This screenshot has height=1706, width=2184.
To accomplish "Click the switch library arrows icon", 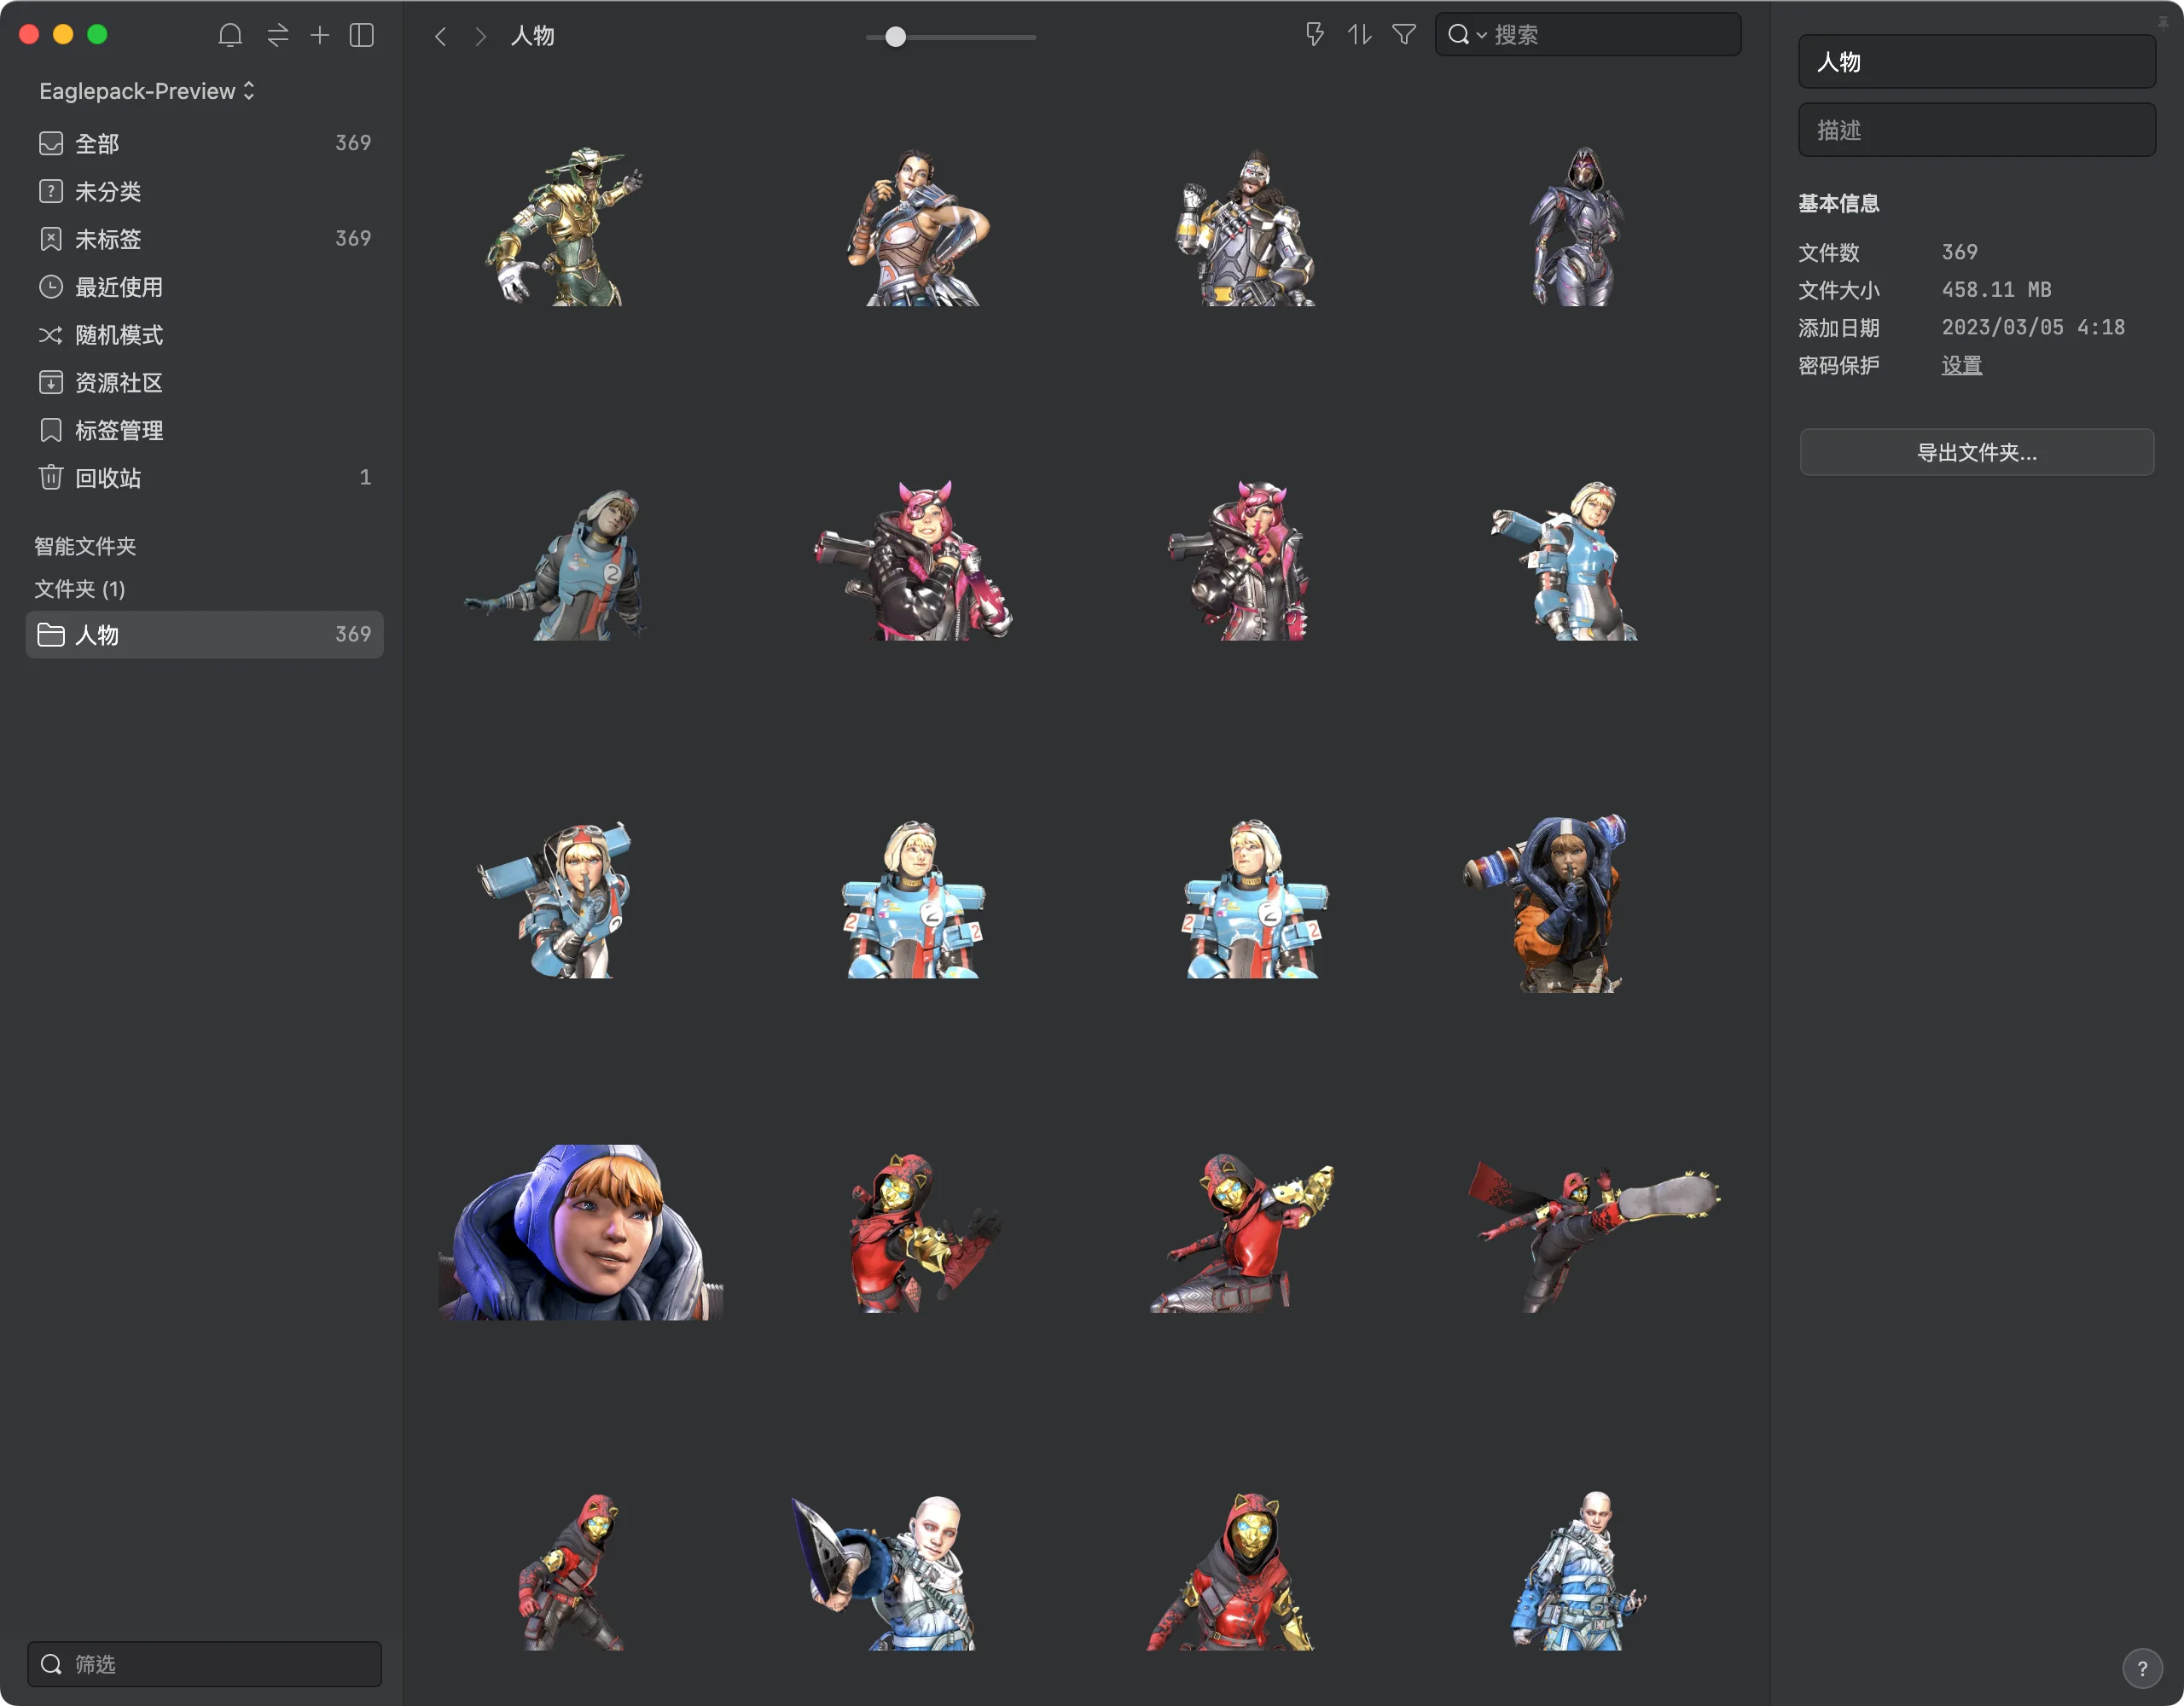I will [x=277, y=36].
